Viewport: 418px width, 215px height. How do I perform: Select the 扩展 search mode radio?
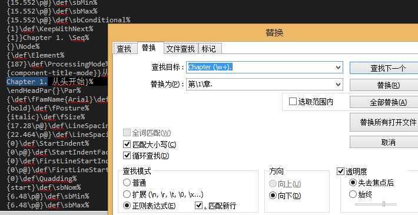click(x=127, y=194)
